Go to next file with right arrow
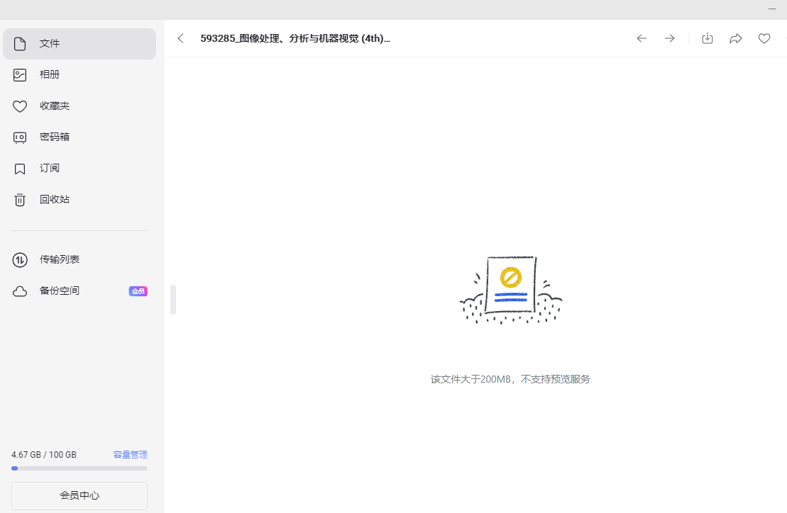 [x=670, y=38]
